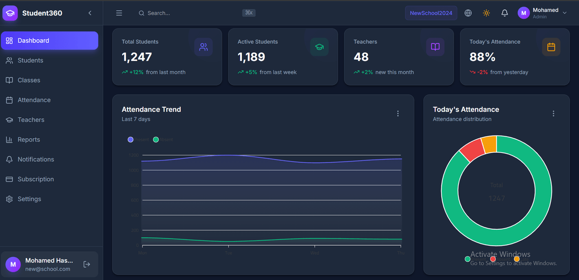Click the Today's Attendance calendar icon

pyautogui.click(x=551, y=47)
